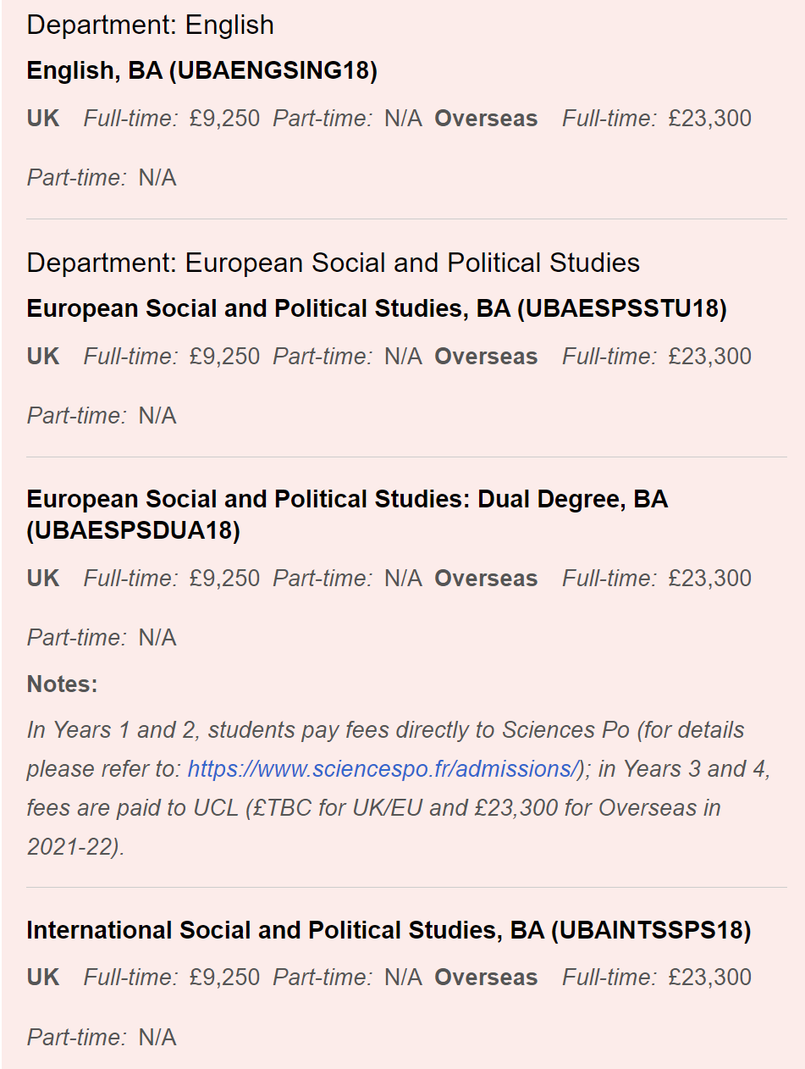Click the Notes: label

click(62, 684)
